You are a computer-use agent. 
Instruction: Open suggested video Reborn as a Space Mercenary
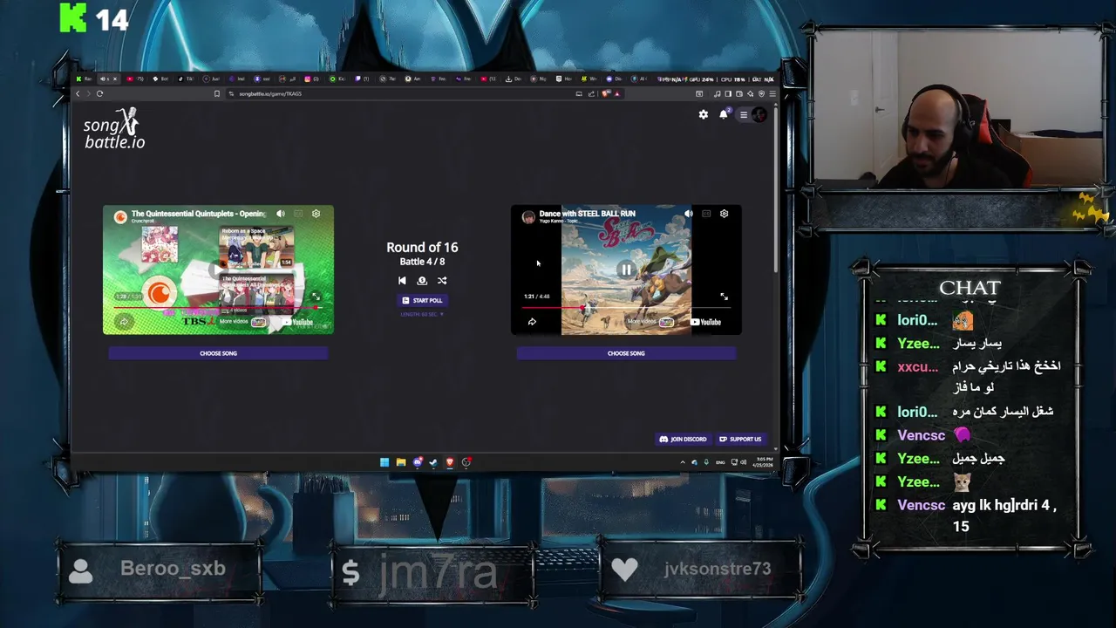point(257,247)
